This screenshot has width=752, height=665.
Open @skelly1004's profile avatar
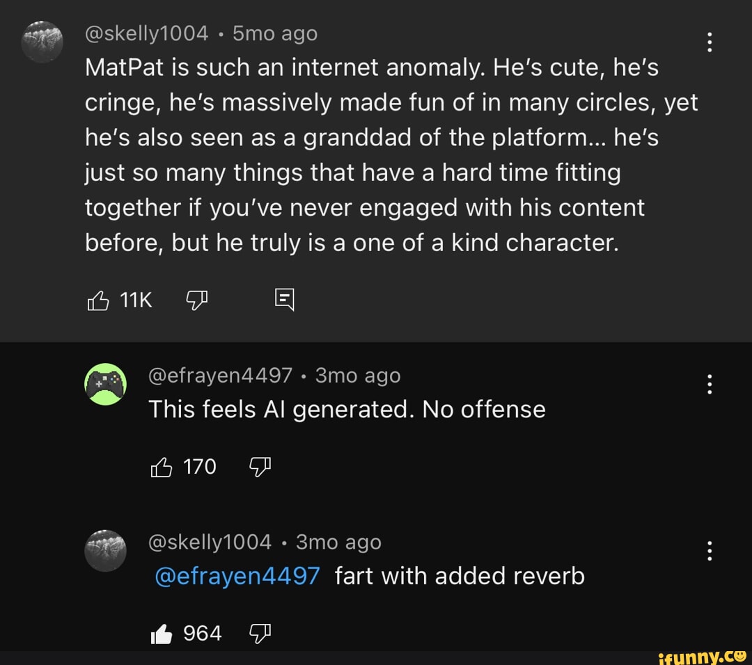[42, 42]
